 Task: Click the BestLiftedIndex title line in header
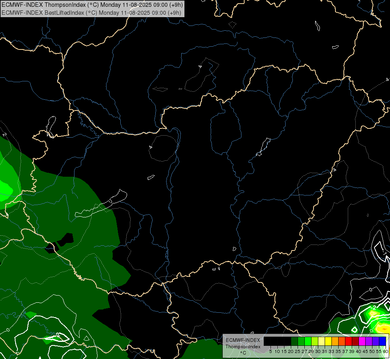point(91,13)
